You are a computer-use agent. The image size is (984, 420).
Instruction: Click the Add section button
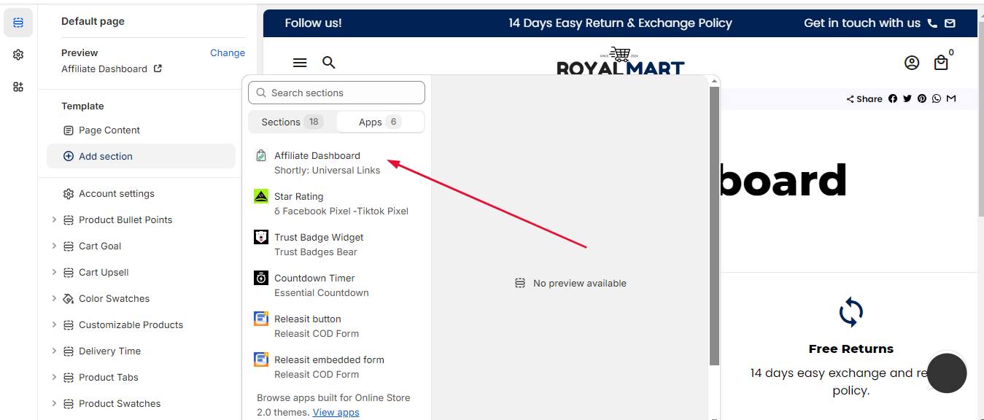coord(141,156)
